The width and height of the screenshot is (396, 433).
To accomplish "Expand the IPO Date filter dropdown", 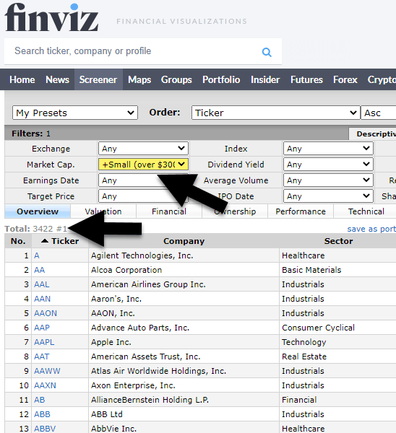I will click(x=328, y=196).
